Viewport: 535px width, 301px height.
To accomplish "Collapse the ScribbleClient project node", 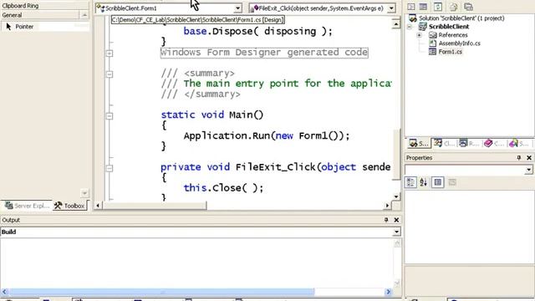I will [x=410, y=27].
